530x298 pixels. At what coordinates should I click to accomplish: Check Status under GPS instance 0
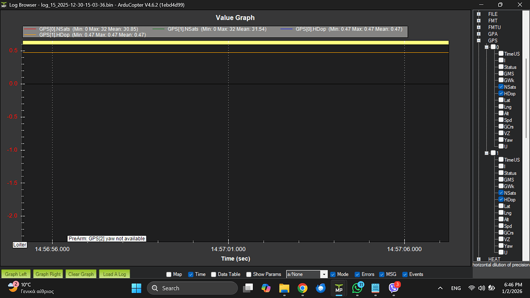[x=501, y=67]
